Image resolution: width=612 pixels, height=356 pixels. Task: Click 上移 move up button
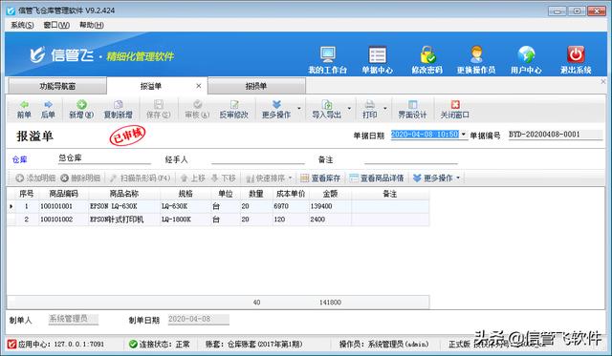point(193,178)
